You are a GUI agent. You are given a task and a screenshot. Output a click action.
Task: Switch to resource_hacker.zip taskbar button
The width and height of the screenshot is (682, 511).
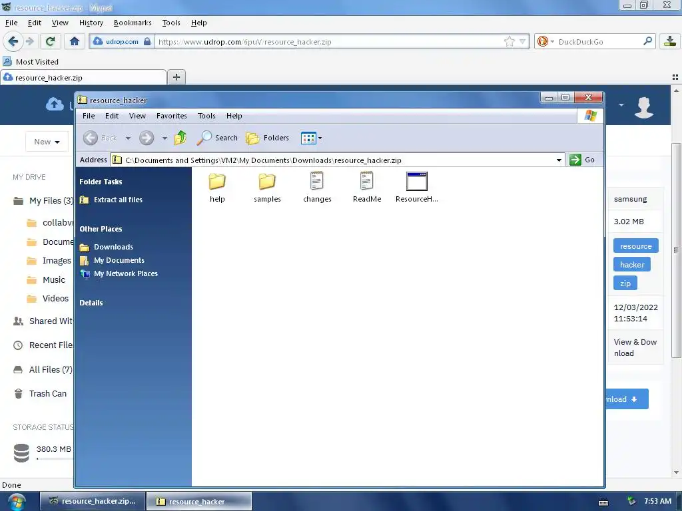pyautogui.click(x=92, y=501)
